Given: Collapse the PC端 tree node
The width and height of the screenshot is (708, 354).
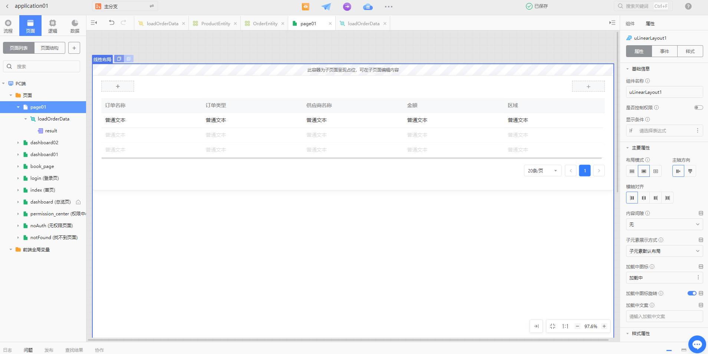Looking at the screenshot, I should click(3, 83).
